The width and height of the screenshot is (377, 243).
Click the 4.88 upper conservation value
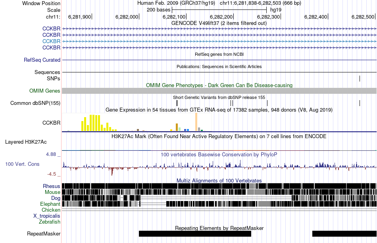51,154
